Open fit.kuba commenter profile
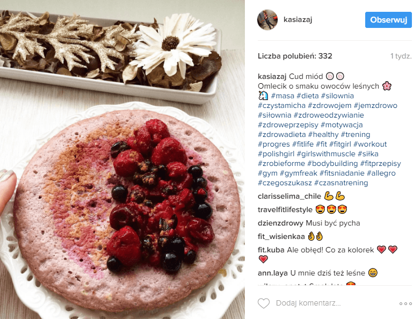The height and width of the screenshot is (319, 413). coord(271,250)
